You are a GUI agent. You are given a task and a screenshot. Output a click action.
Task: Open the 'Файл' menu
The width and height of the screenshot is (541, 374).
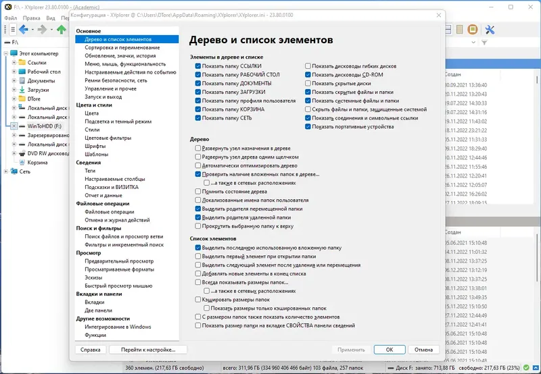[11, 18]
